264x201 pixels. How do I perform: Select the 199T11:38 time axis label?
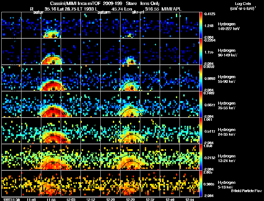pos(12,199)
